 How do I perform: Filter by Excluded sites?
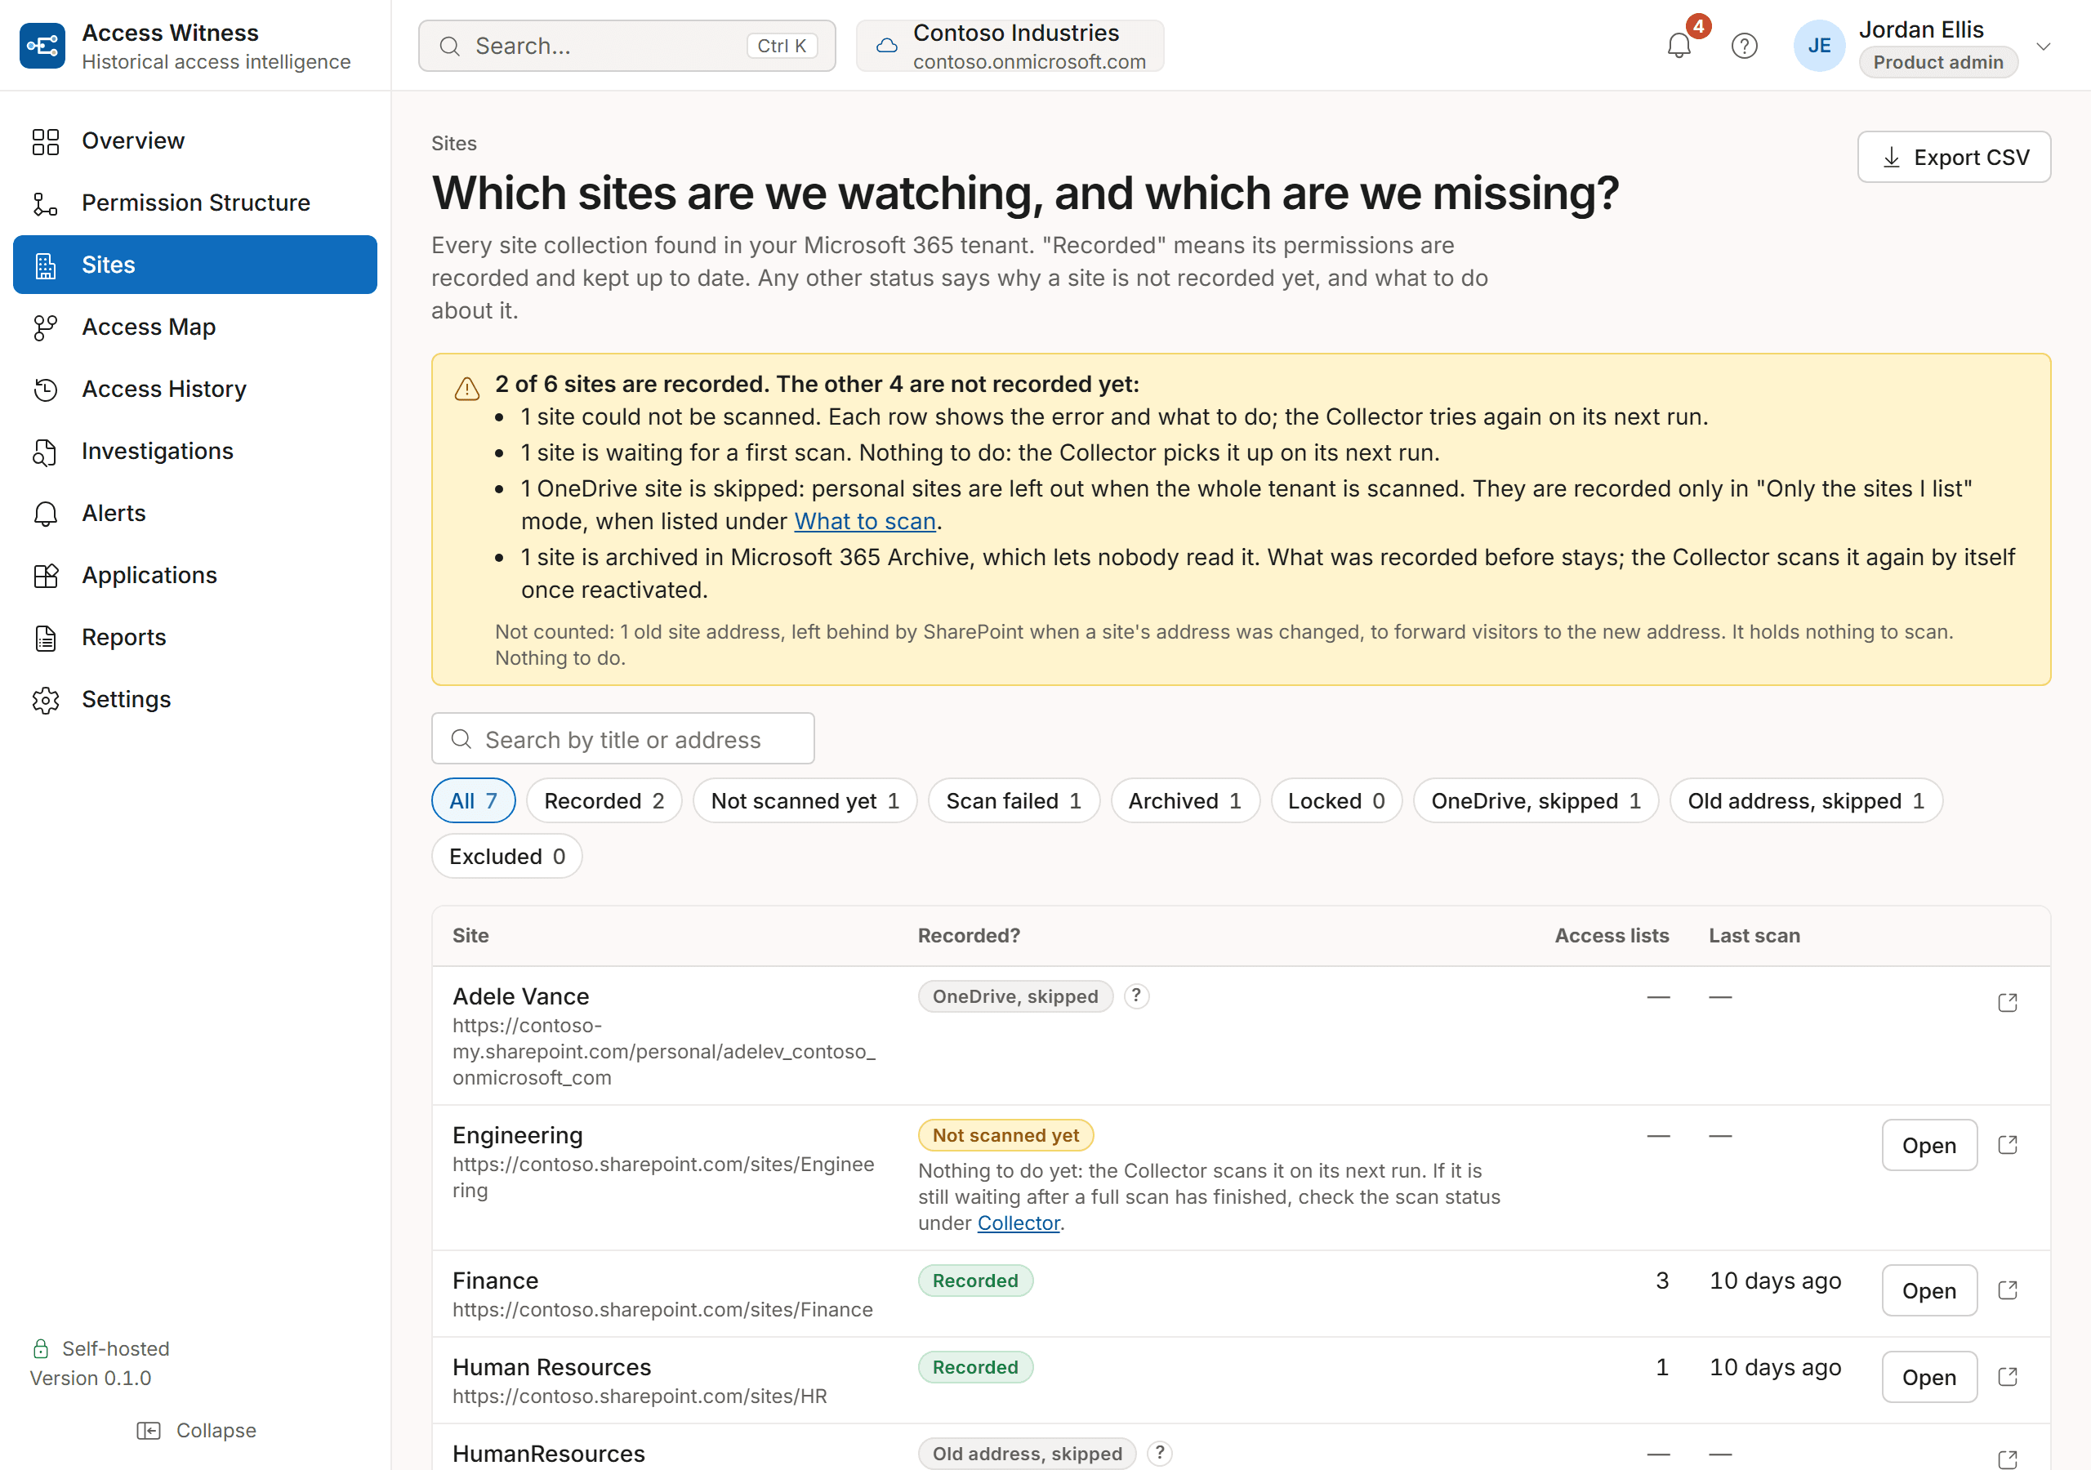(506, 856)
